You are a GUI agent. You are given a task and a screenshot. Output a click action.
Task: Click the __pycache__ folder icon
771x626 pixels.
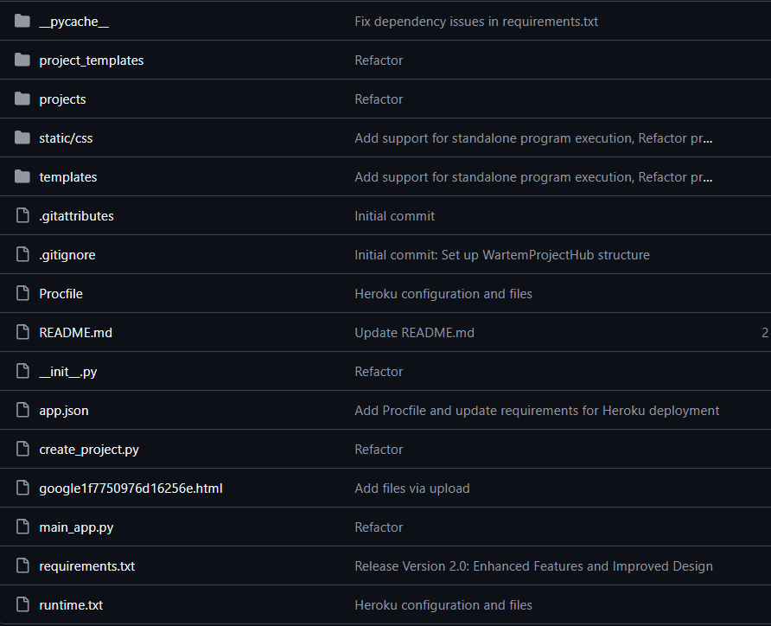[x=22, y=21]
